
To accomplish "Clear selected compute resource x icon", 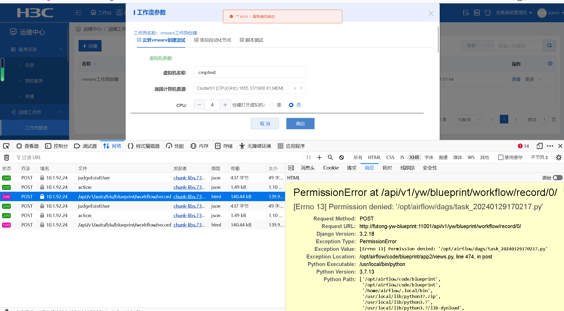I will pyautogui.click(x=295, y=88).
